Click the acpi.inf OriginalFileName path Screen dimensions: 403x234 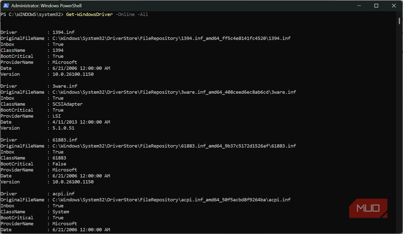pos(171,200)
